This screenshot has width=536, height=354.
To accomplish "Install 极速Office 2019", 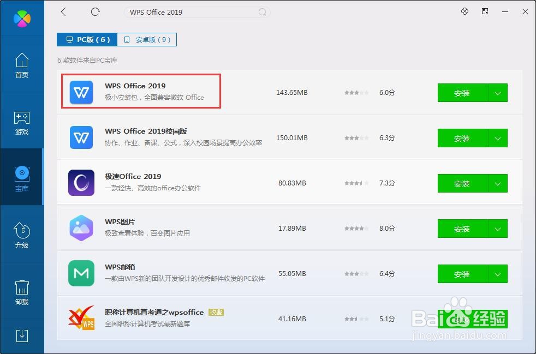I will coord(462,183).
